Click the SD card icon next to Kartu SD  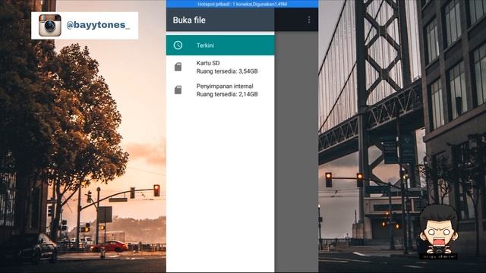click(x=178, y=67)
